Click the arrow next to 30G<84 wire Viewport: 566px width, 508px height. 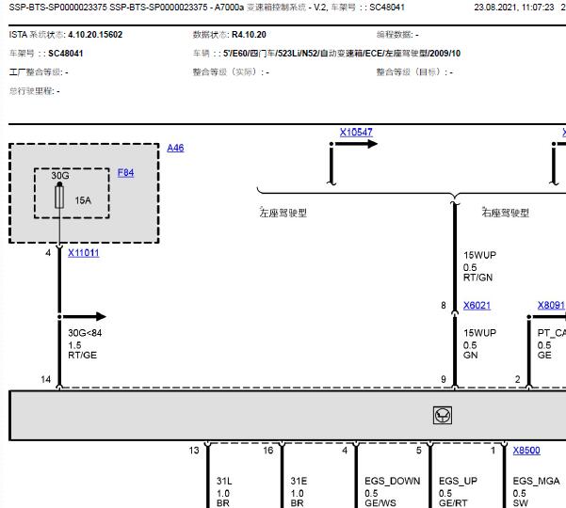(x=84, y=316)
